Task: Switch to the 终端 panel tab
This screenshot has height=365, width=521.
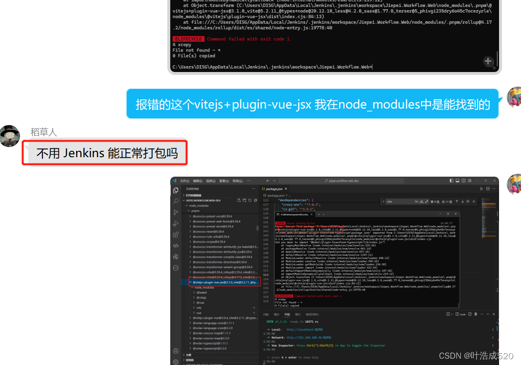Action: [x=287, y=314]
